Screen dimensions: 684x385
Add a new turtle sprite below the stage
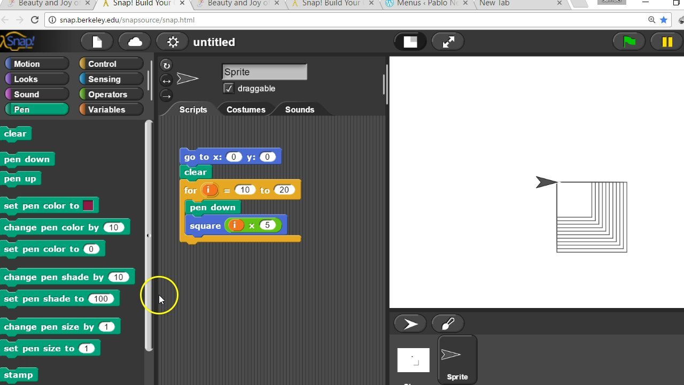tap(410, 323)
